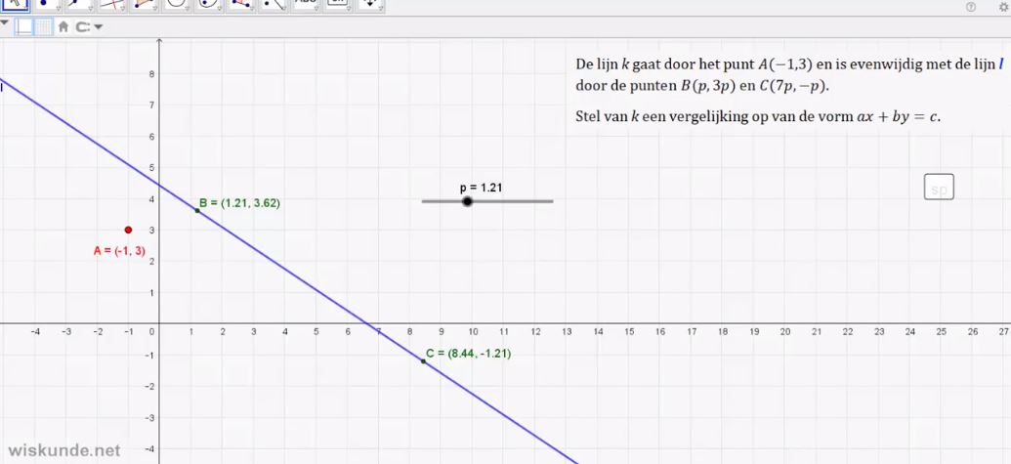
Task: Open the Text tools dropdown arrow
Action: coord(316,9)
